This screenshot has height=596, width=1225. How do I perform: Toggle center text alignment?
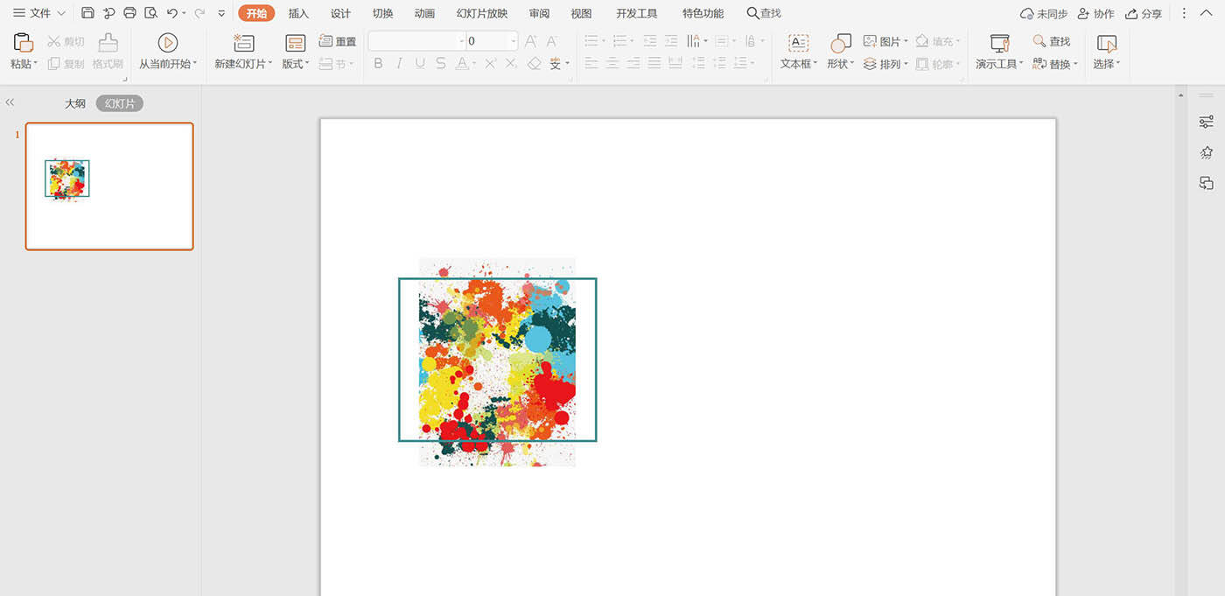612,64
